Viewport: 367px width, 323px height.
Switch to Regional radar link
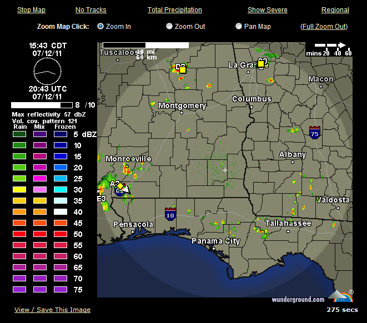click(335, 10)
